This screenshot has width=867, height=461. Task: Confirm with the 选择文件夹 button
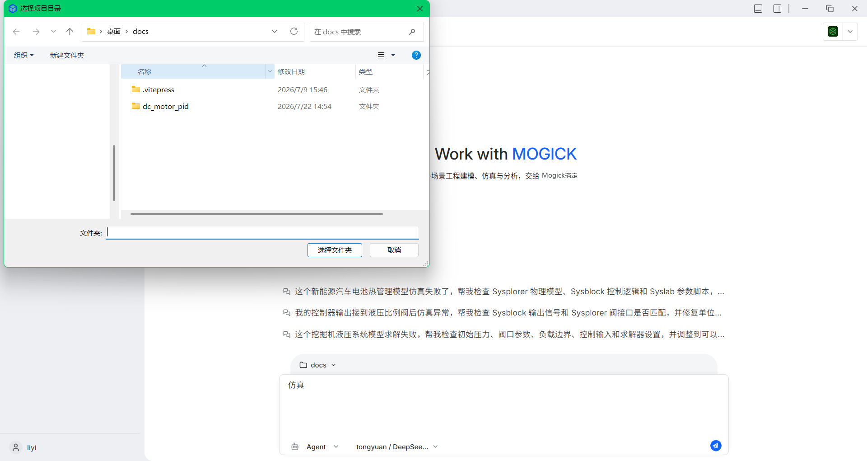click(335, 250)
